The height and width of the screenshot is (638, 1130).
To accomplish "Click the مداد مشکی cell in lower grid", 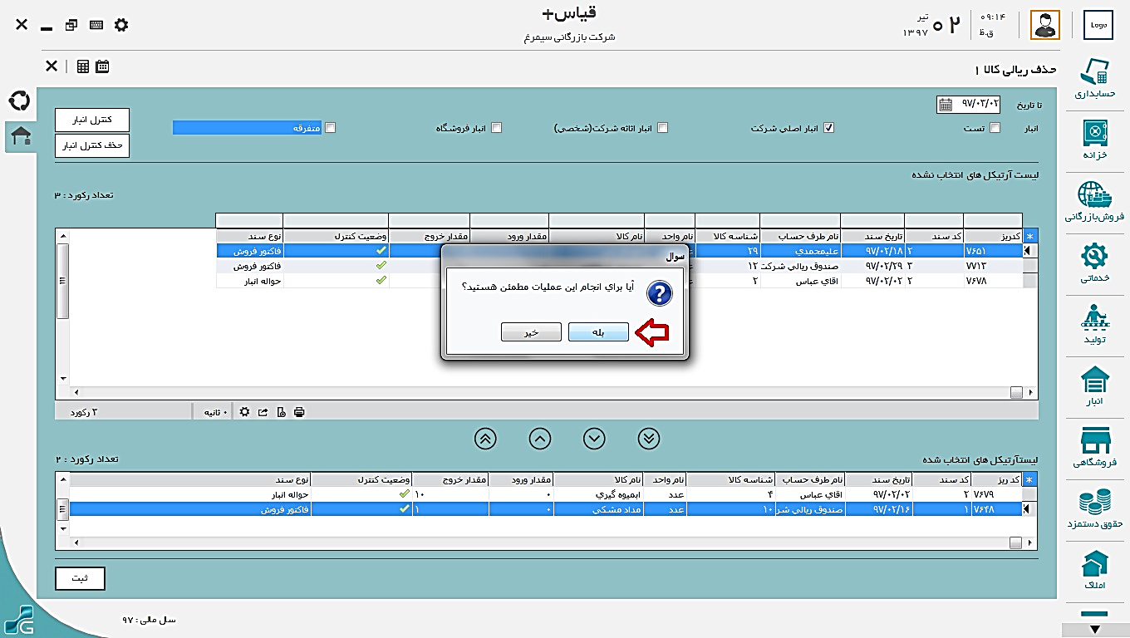I will click(597, 509).
